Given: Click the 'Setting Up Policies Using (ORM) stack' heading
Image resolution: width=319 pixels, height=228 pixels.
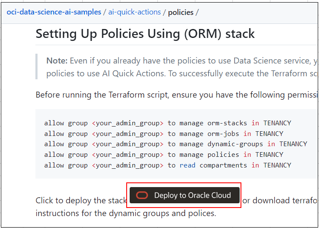Looking at the screenshot, I should pos(145,34).
